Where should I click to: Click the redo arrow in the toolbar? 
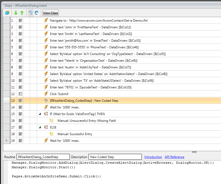[x=37, y=13]
